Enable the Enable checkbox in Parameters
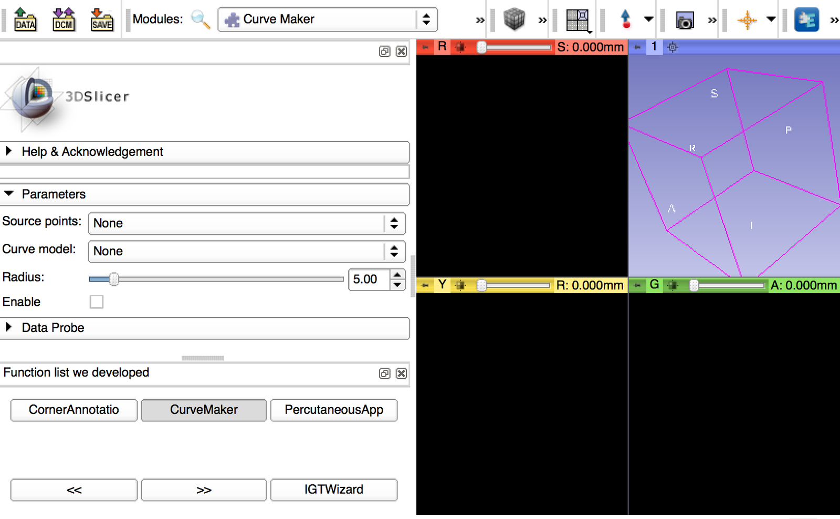This screenshot has width=840, height=519. point(96,302)
